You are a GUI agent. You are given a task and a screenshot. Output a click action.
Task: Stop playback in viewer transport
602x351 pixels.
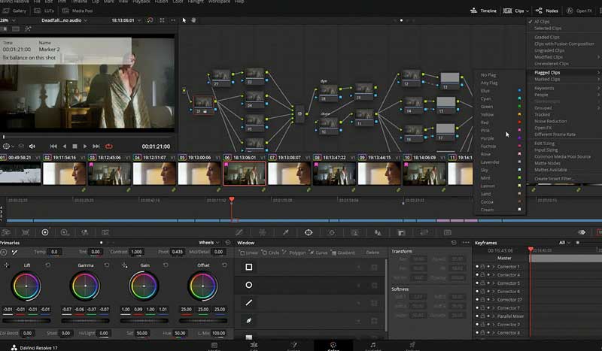pos(74,146)
